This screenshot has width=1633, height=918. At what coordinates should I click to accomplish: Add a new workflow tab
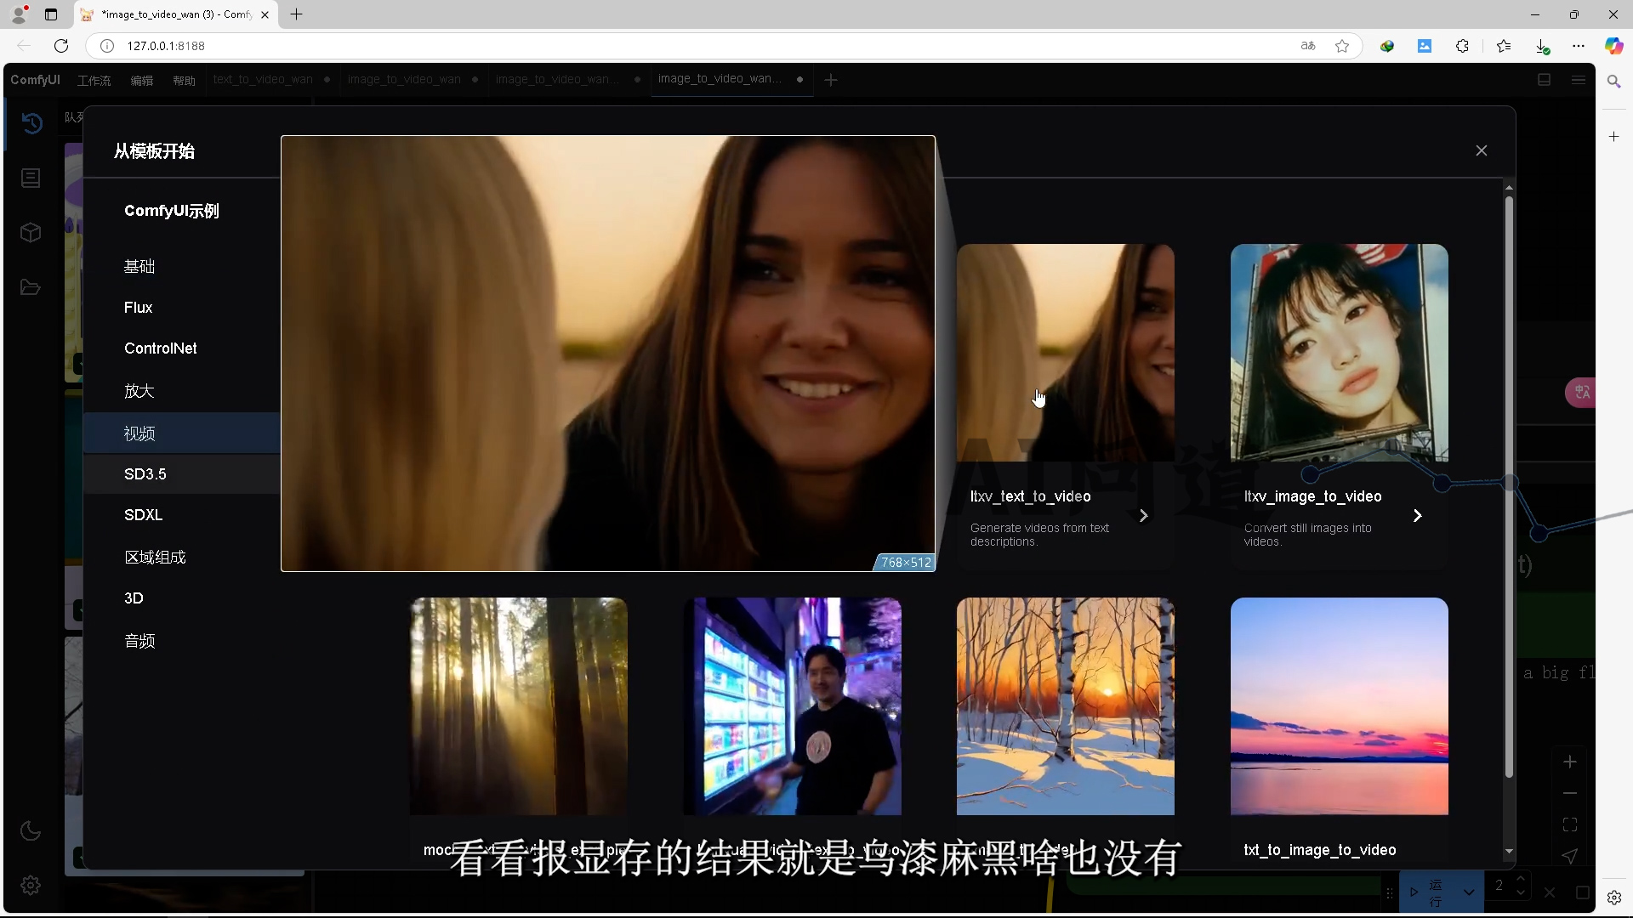[x=831, y=79]
